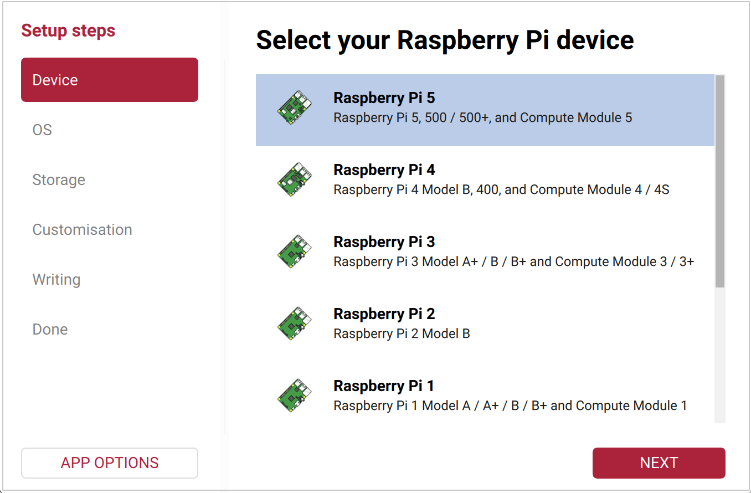Open the Writing step

[109, 279]
